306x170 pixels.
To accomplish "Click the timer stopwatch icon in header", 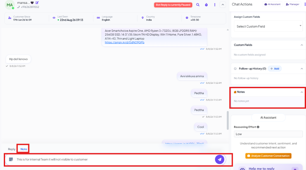I will 206,5.
